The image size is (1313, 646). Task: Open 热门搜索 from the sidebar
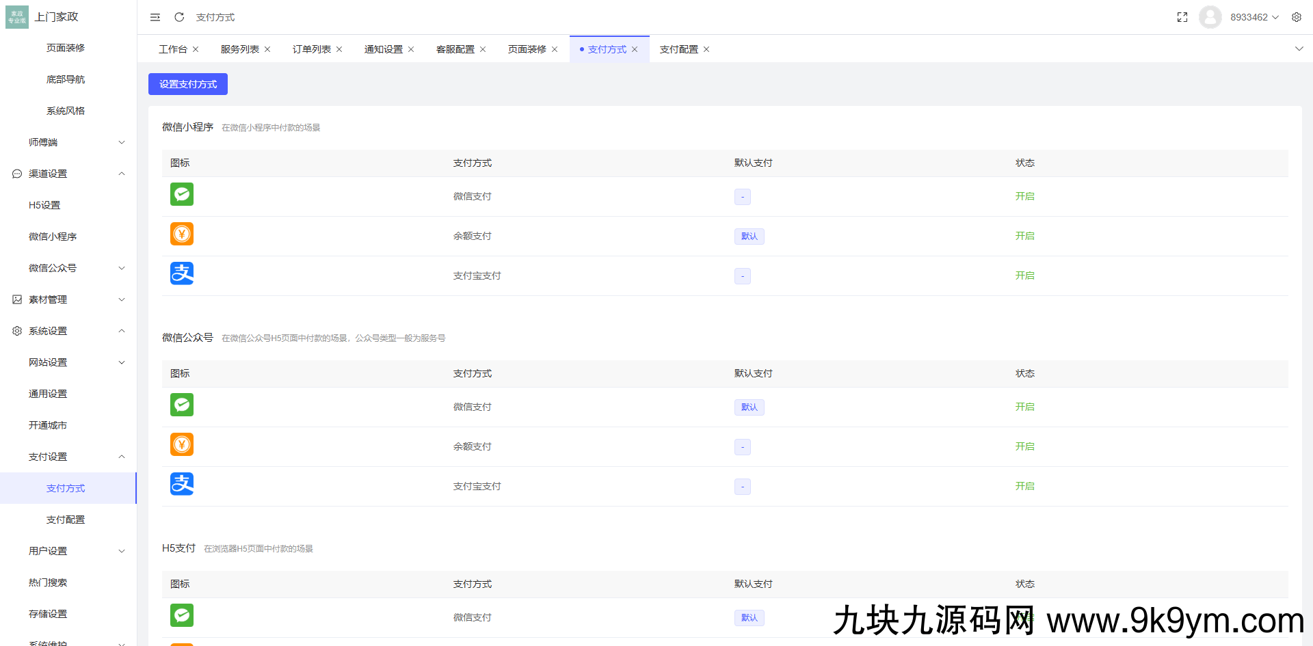tap(47, 582)
